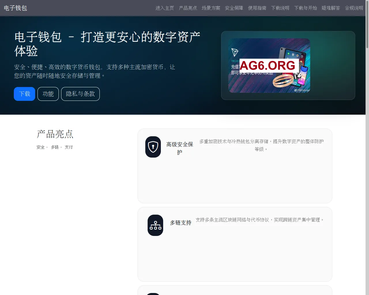Open the 场景方案 nav item
369x295 pixels.
pos(211,8)
